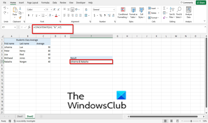This screenshot has height=123, width=208.
Task: Open the Font name dropdown
Action: coord(45,10)
